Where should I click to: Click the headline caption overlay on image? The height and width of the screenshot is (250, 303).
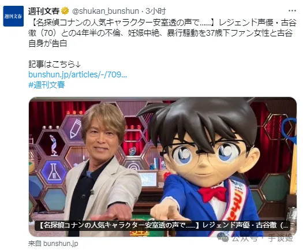(163, 225)
